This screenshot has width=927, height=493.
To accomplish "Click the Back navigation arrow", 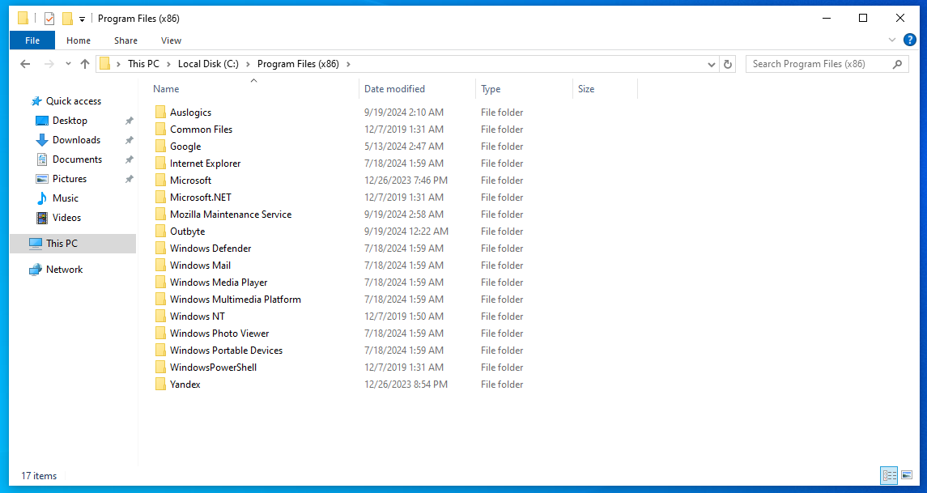I will coord(25,64).
